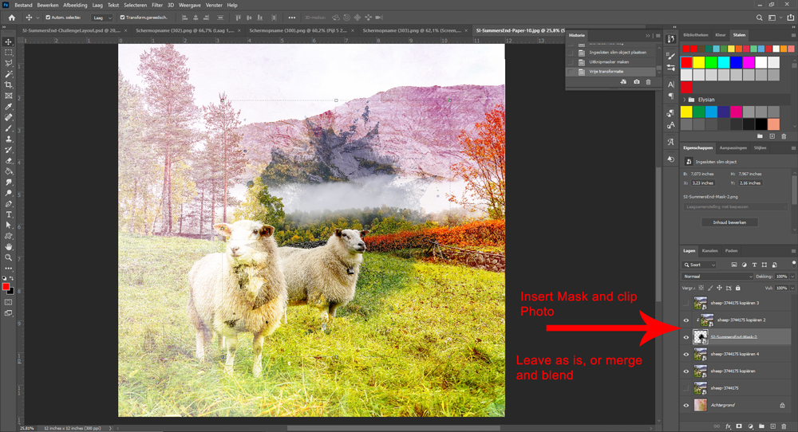This screenshot has height=432, width=798.
Task: Select the Eyedropper tool
Action: [x=9, y=107]
